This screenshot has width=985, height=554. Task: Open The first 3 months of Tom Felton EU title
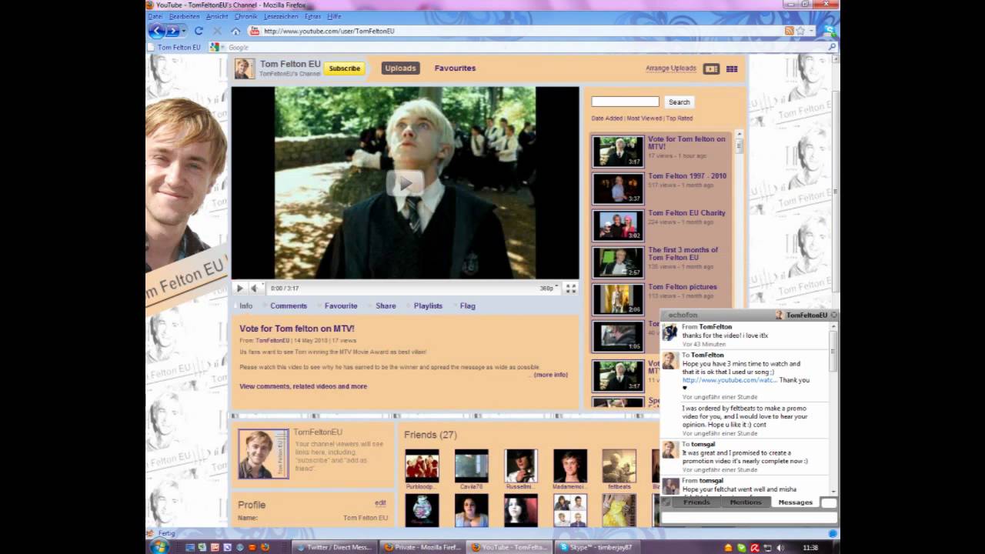[683, 254]
